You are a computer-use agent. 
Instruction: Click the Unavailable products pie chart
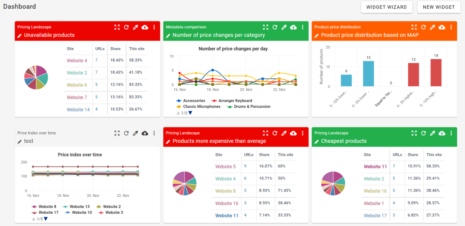pos(36,76)
